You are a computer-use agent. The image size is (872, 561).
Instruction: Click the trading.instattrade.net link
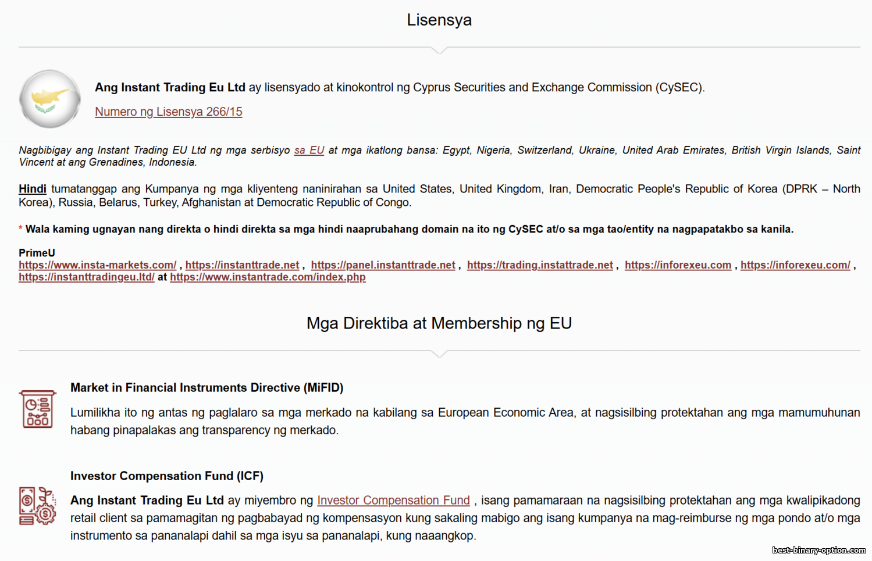[x=540, y=265]
